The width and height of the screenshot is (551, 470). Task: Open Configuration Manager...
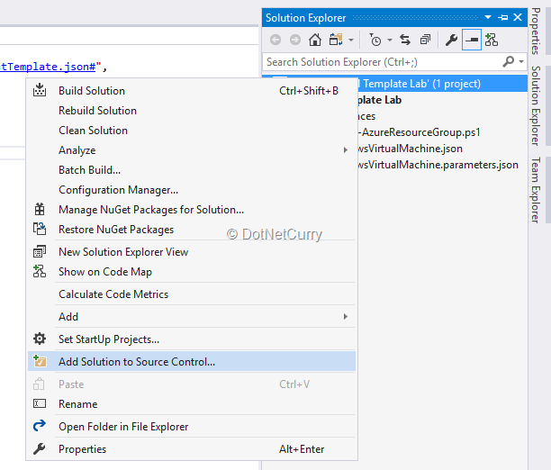(x=192, y=190)
